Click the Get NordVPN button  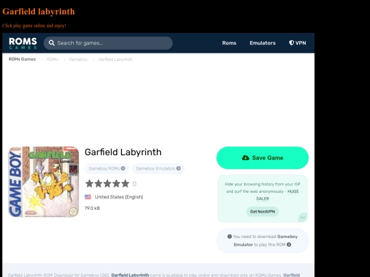click(x=262, y=211)
